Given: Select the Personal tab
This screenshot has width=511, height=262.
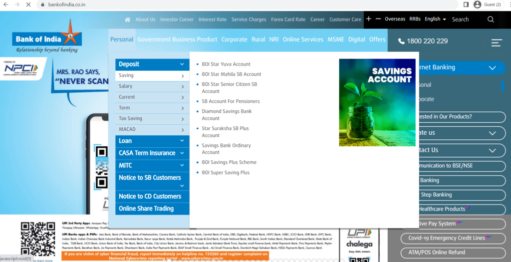Looking at the screenshot, I should pyautogui.click(x=122, y=39).
